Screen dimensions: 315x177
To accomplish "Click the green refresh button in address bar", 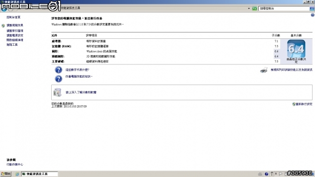I will pos(254,8).
